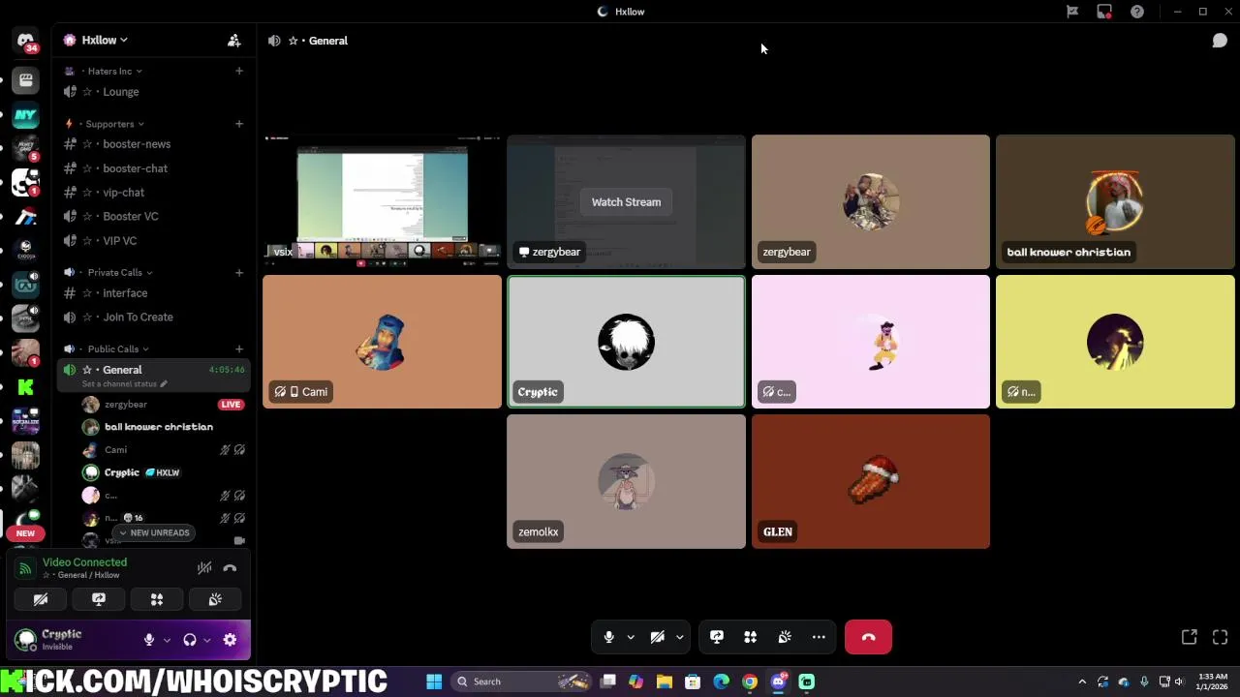Click the invite people icon beside Hxllow
Viewport: 1240px width, 697px height.
[x=233, y=41]
